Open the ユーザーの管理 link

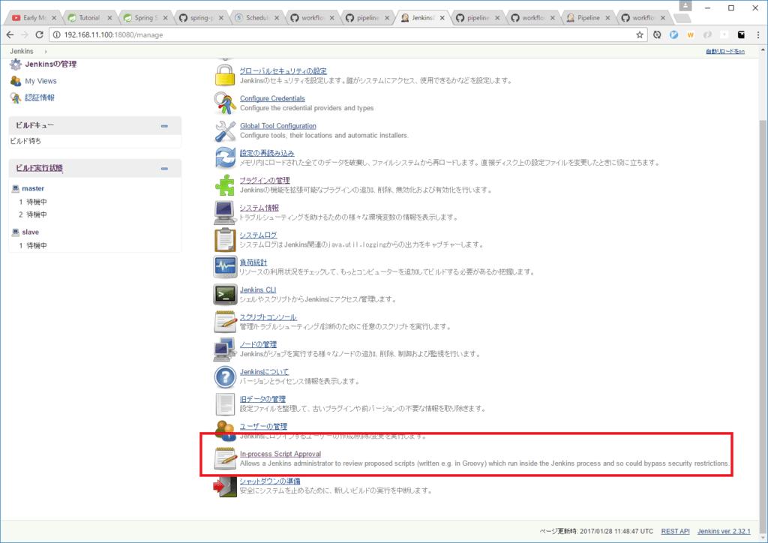tap(263, 427)
